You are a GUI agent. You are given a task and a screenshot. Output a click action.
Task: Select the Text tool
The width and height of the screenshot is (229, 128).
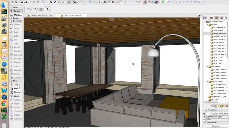(16, 32)
